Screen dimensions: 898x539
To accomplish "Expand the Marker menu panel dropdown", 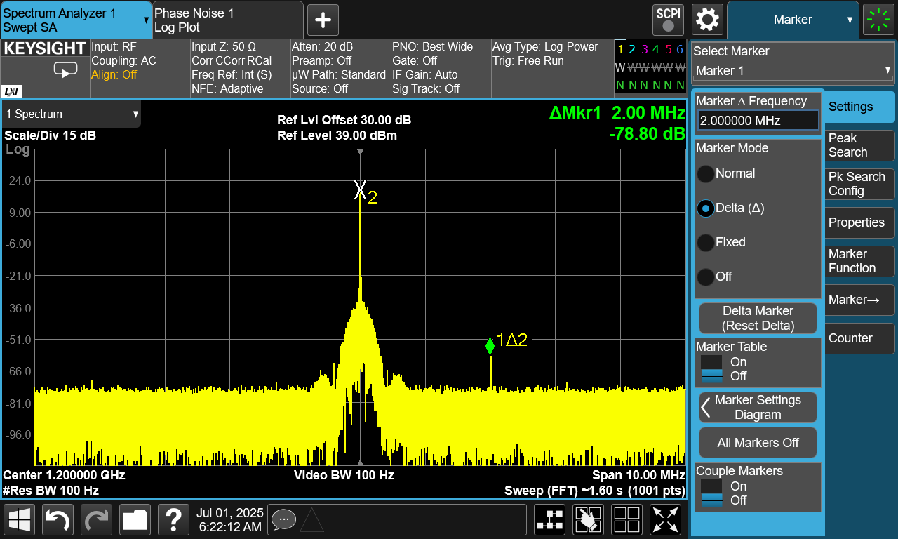I will coord(793,20).
